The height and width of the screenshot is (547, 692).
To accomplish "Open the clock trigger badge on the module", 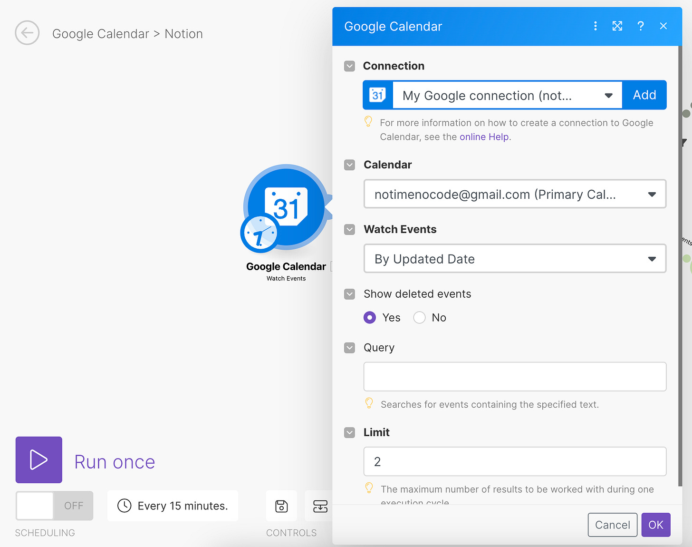I will [x=260, y=234].
